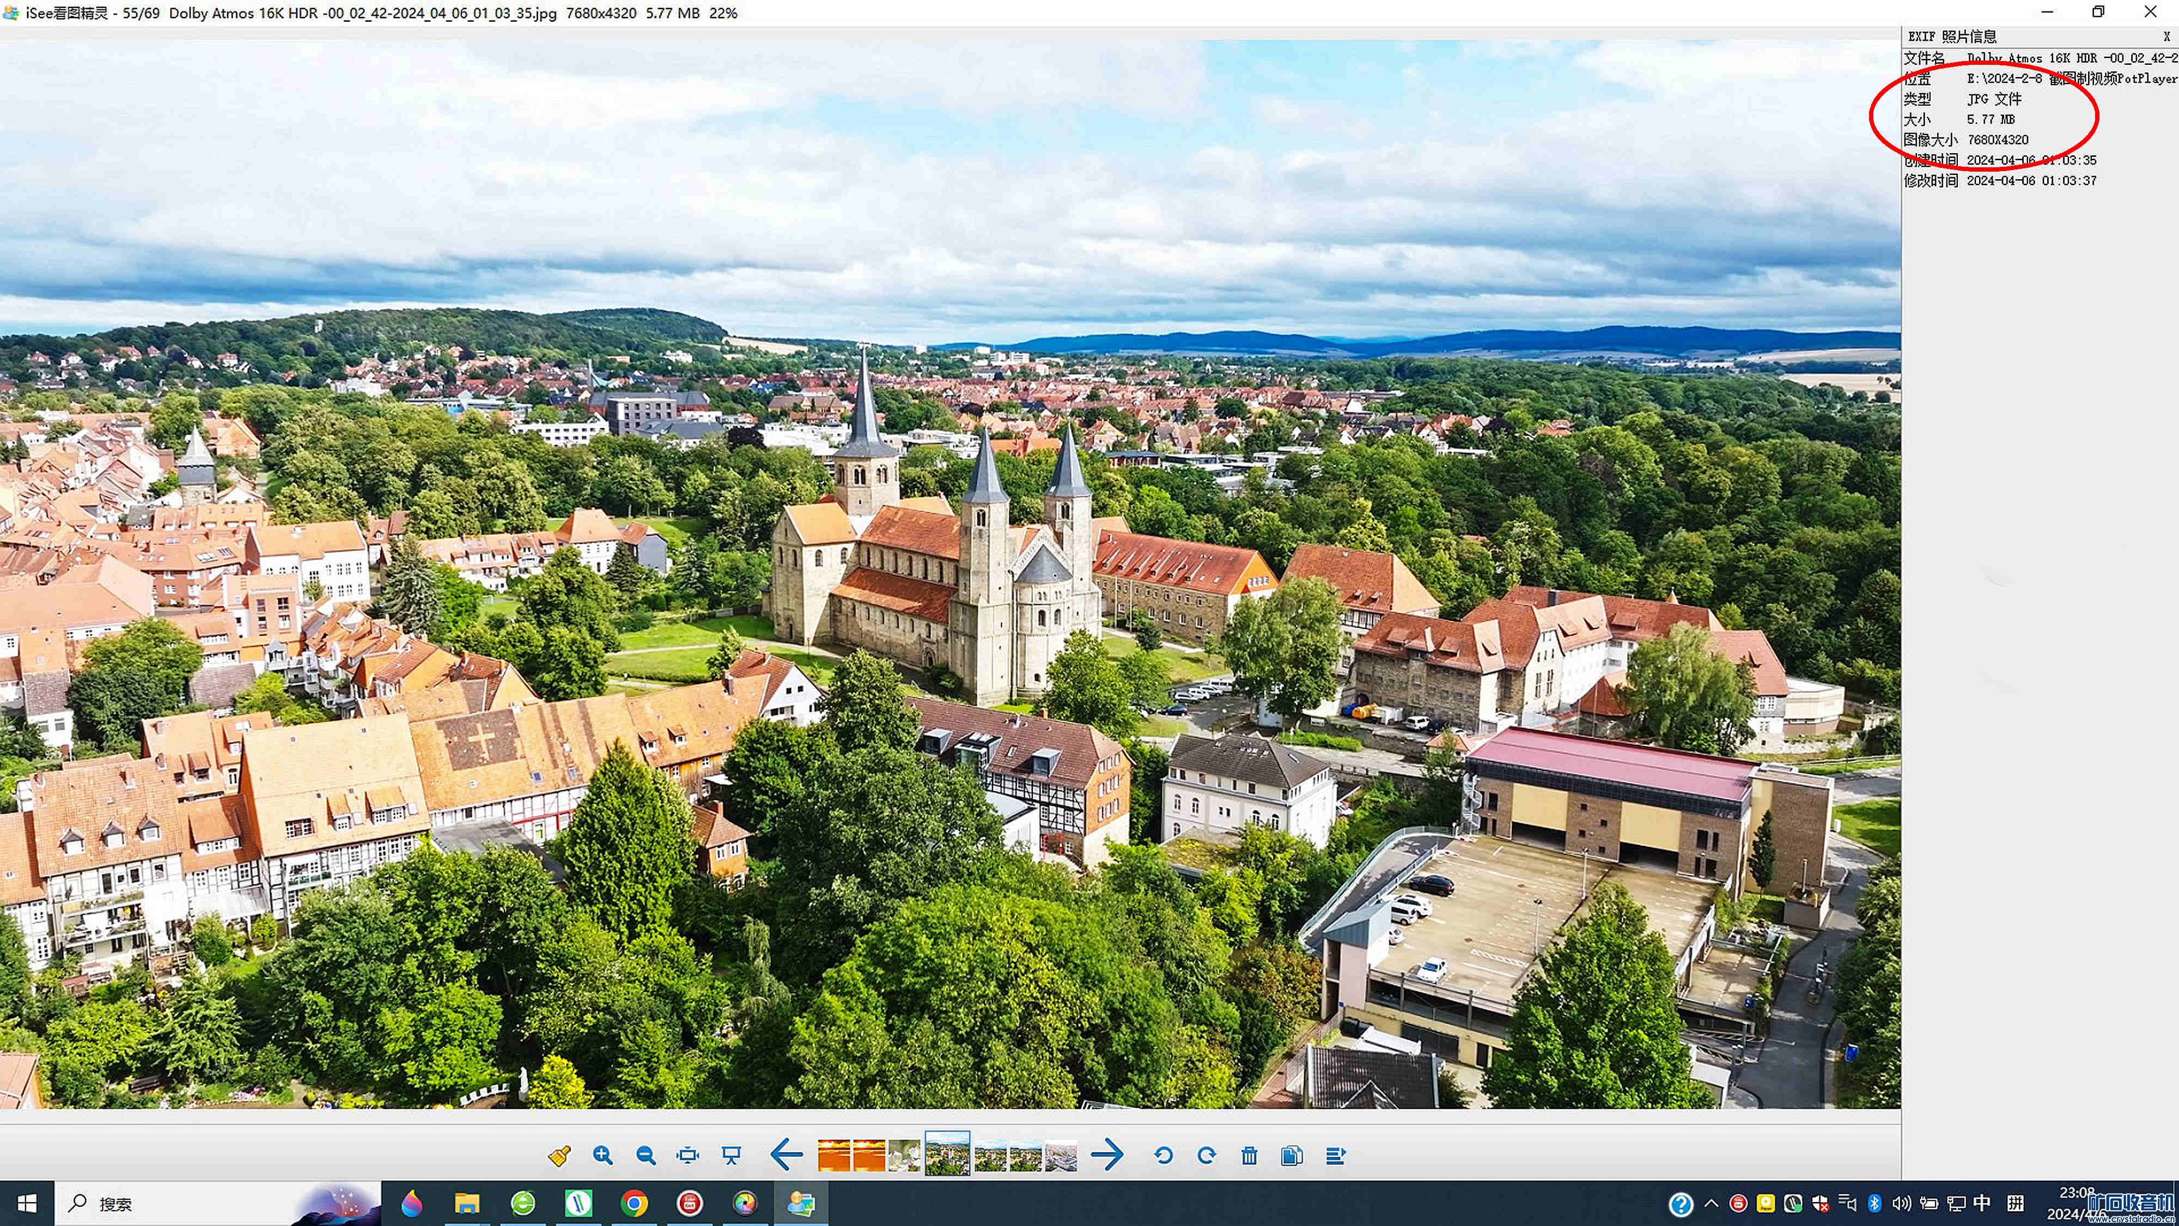Start the slideshow presentation icon
This screenshot has height=1226, width=2179.
coord(732,1156)
